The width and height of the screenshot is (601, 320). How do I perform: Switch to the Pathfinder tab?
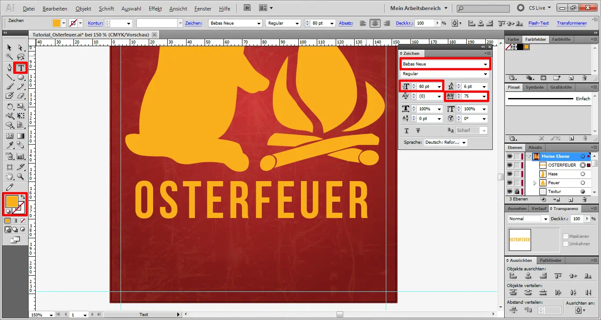coord(550,260)
